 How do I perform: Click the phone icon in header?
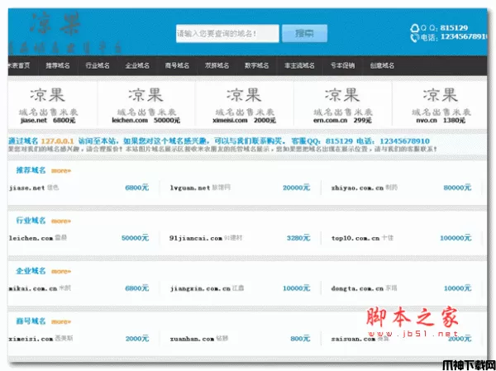tap(414, 37)
